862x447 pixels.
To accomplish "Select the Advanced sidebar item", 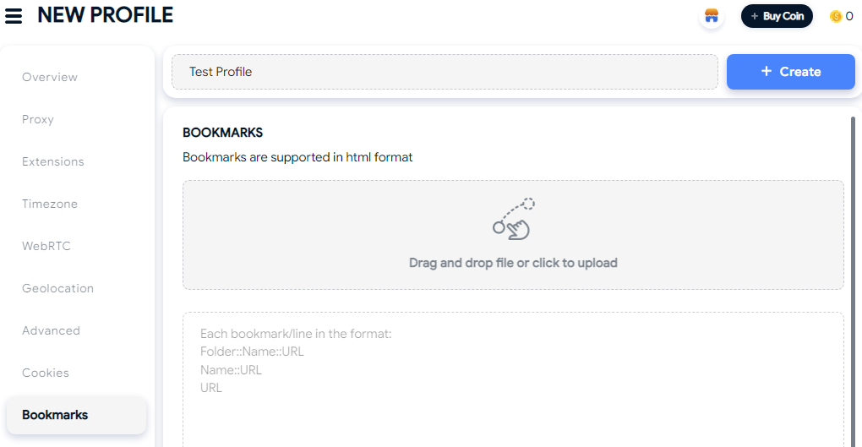I will tap(51, 330).
